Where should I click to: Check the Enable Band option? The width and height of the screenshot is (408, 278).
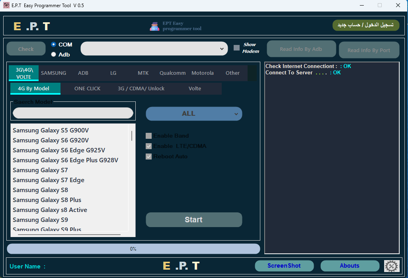click(x=148, y=136)
